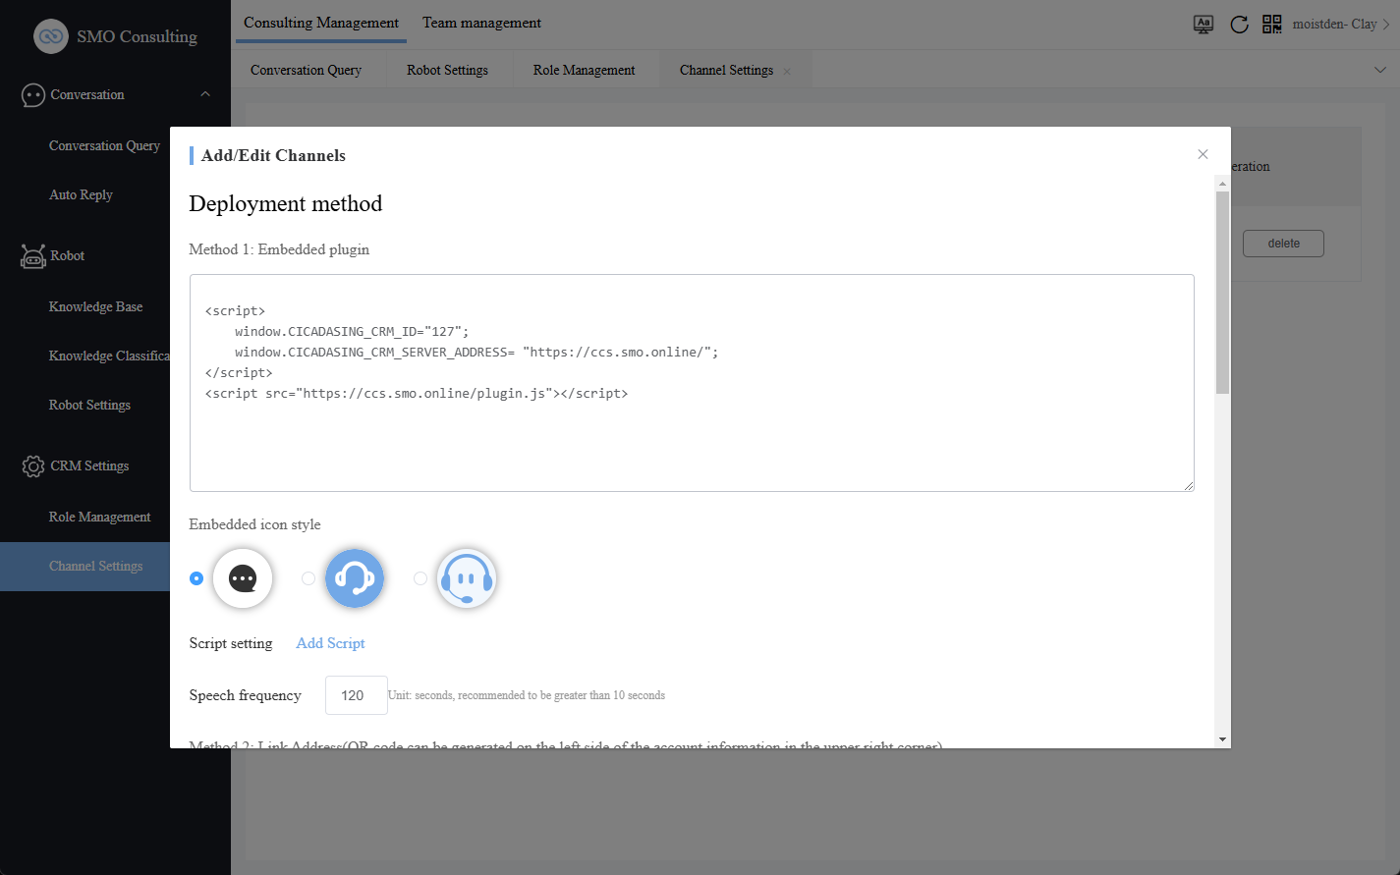Choose the black chat bubble icon style

[243, 578]
